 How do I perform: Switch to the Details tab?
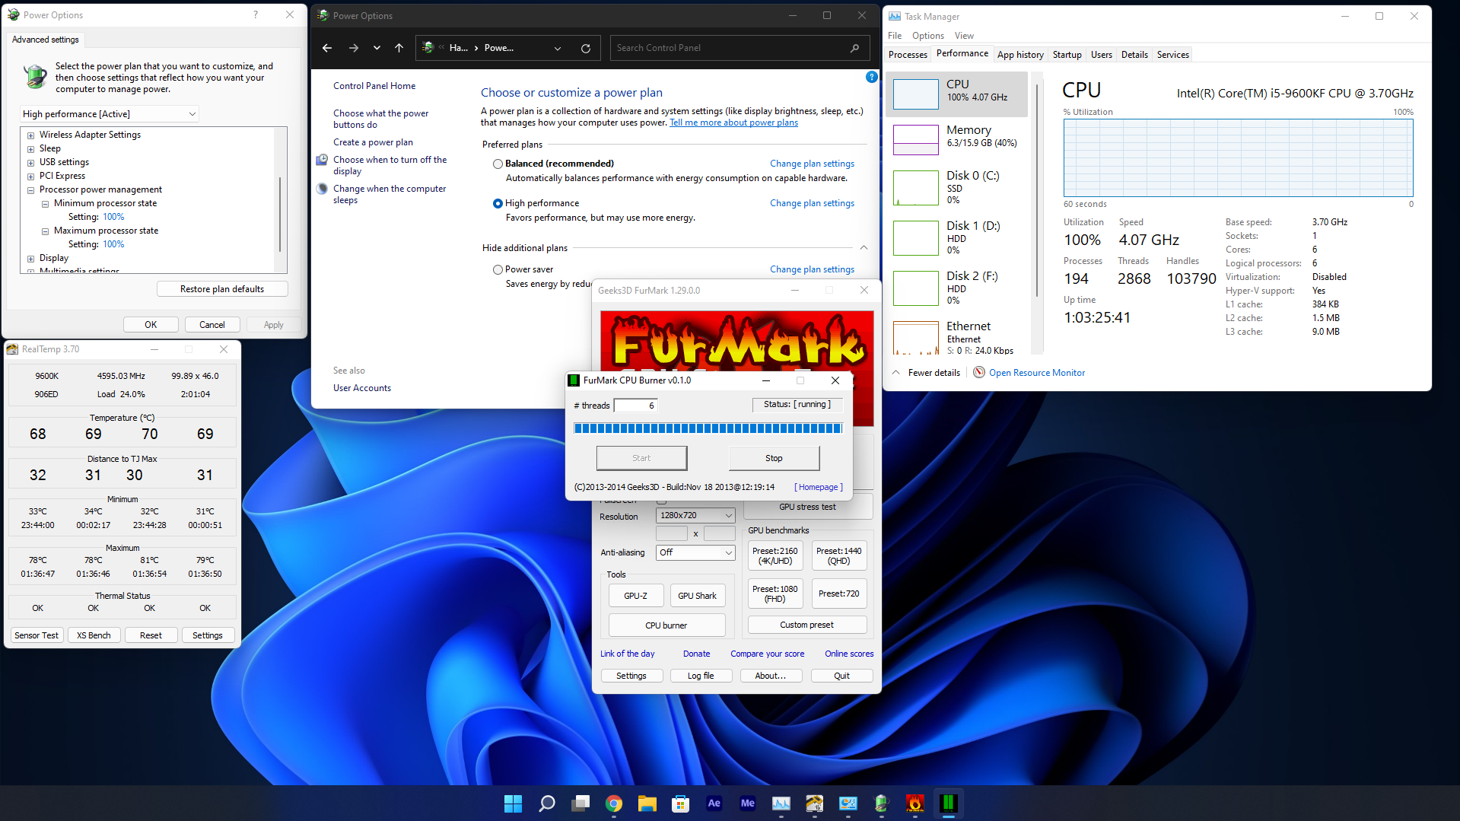point(1134,55)
